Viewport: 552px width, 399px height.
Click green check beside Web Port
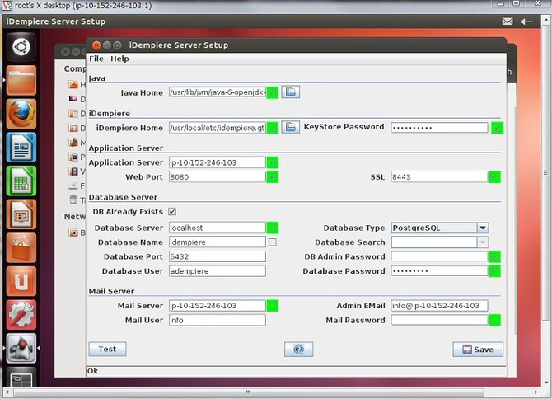[x=273, y=176]
